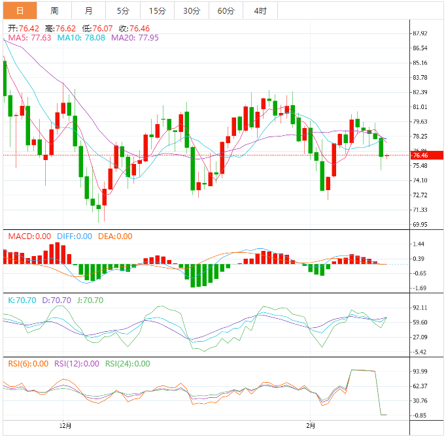Switch to the 4时 interval tab
The width and height of the screenshot is (446, 439).
[x=260, y=11]
